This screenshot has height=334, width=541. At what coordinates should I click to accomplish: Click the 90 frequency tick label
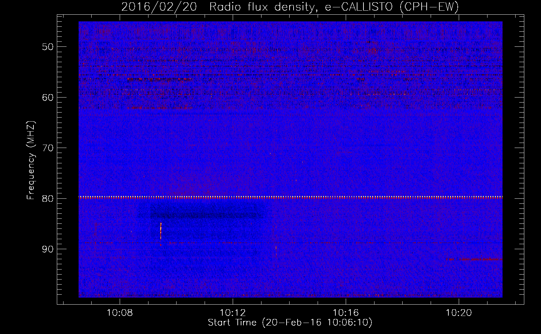click(48, 249)
